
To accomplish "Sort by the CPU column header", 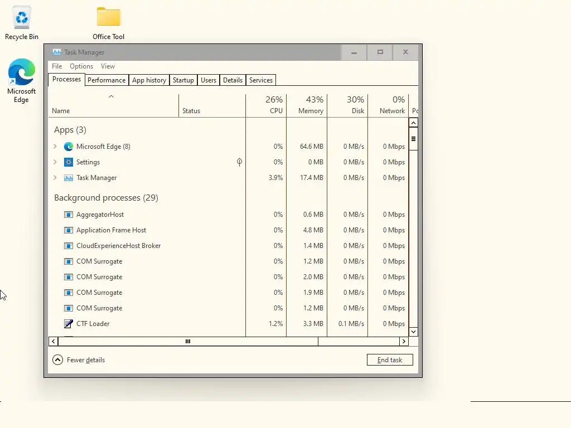I will [266, 105].
